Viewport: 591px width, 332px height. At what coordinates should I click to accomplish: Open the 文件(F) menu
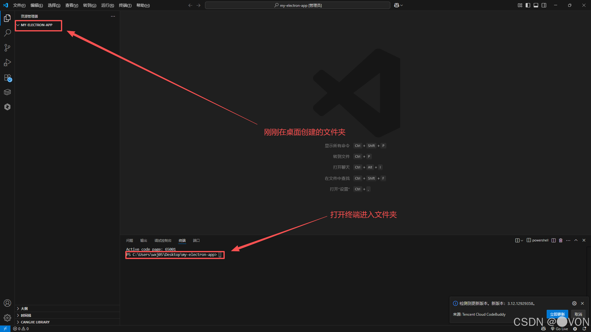(x=19, y=5)
